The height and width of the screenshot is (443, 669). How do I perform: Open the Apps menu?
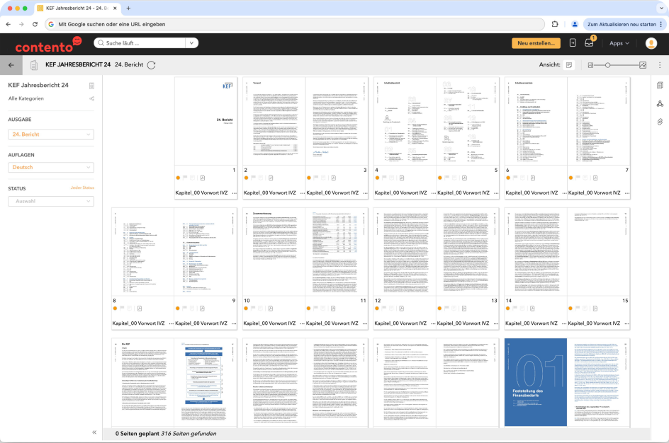pos(619,43)
